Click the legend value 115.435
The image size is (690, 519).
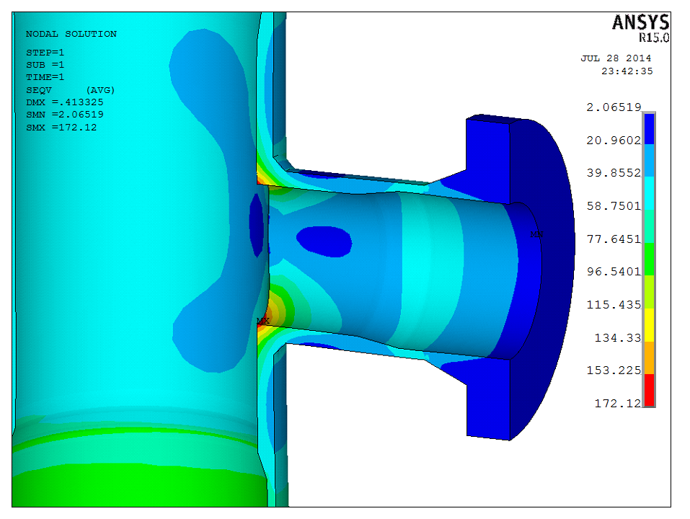point(614,304)
